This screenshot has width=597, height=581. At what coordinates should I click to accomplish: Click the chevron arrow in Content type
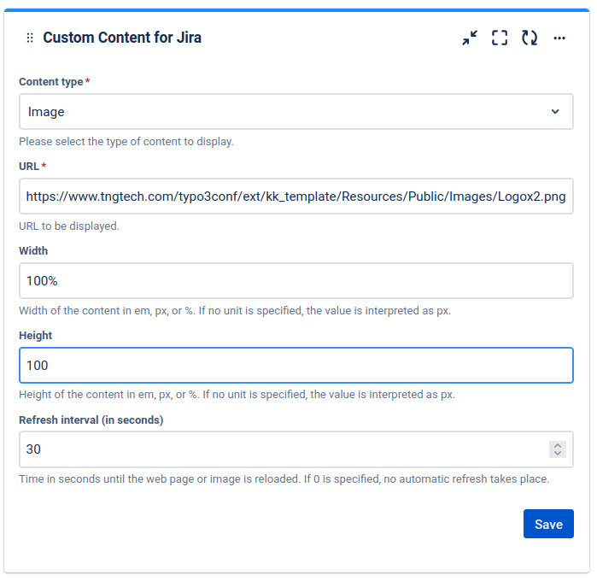point(555,112)
